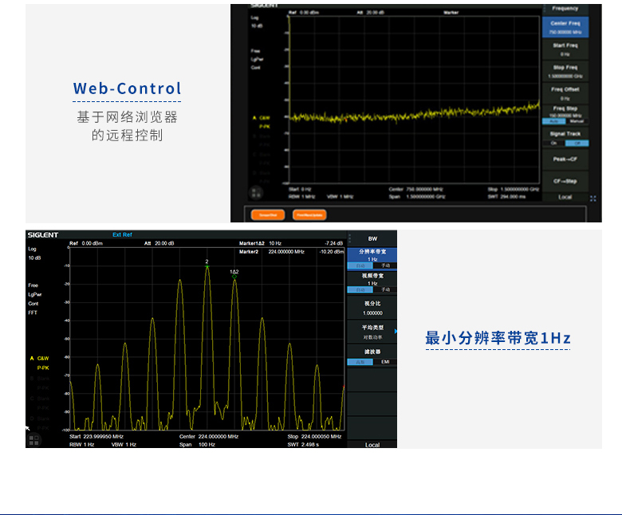Open the BW menu header
The width and height of the screenshot is (622, 515).
(x=372, y=239)
